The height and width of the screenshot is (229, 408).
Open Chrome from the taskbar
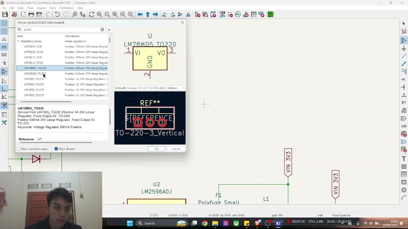205,223
